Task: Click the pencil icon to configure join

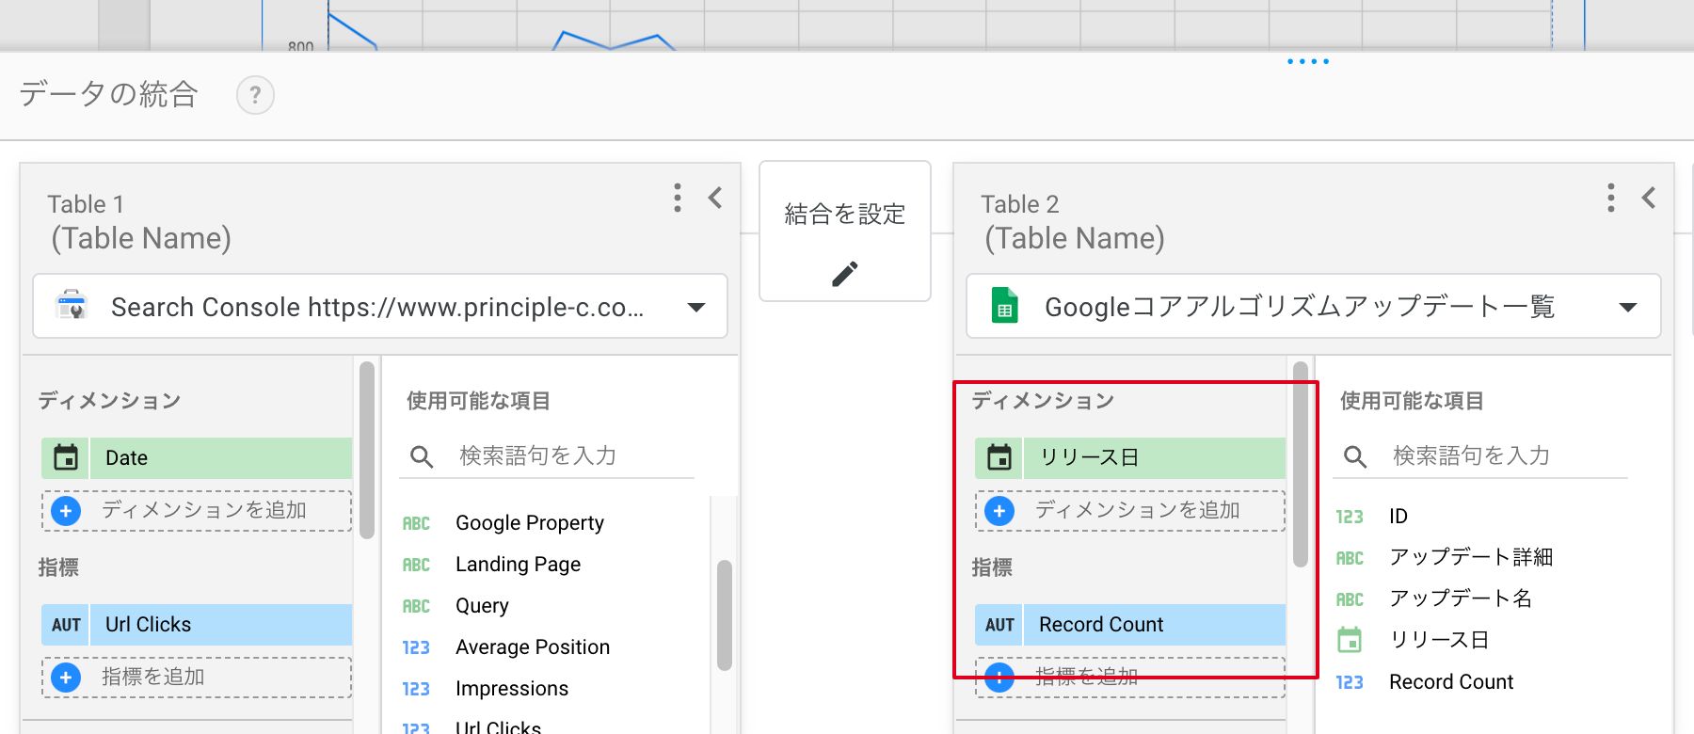Action: coord(845,274)
